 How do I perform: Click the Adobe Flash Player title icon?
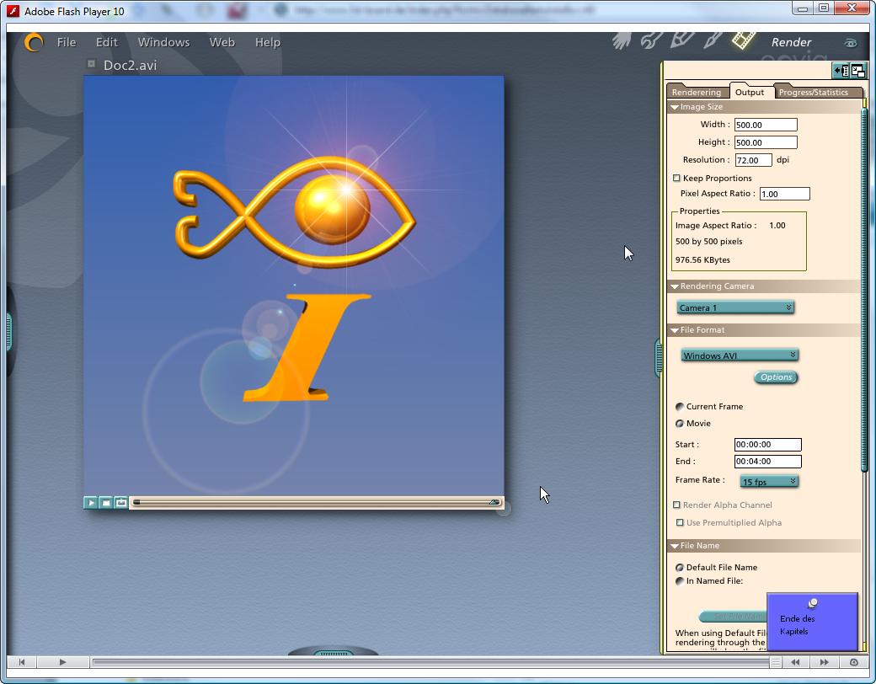[x=13, y=11]
